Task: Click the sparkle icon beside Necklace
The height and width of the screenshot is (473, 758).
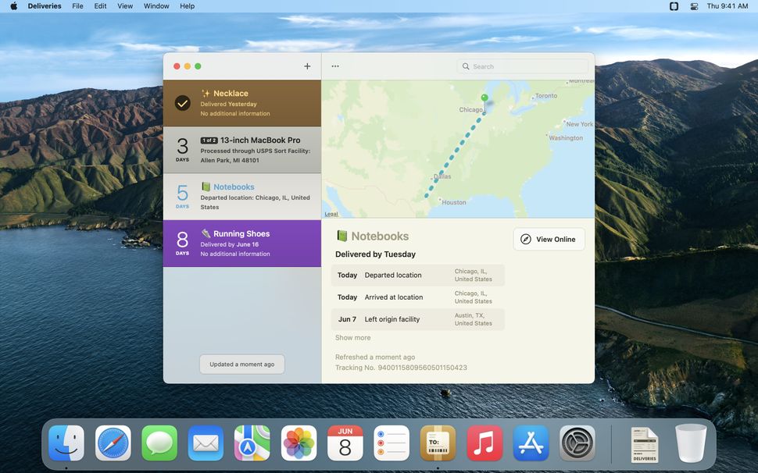Action: (x=207, y=93)
